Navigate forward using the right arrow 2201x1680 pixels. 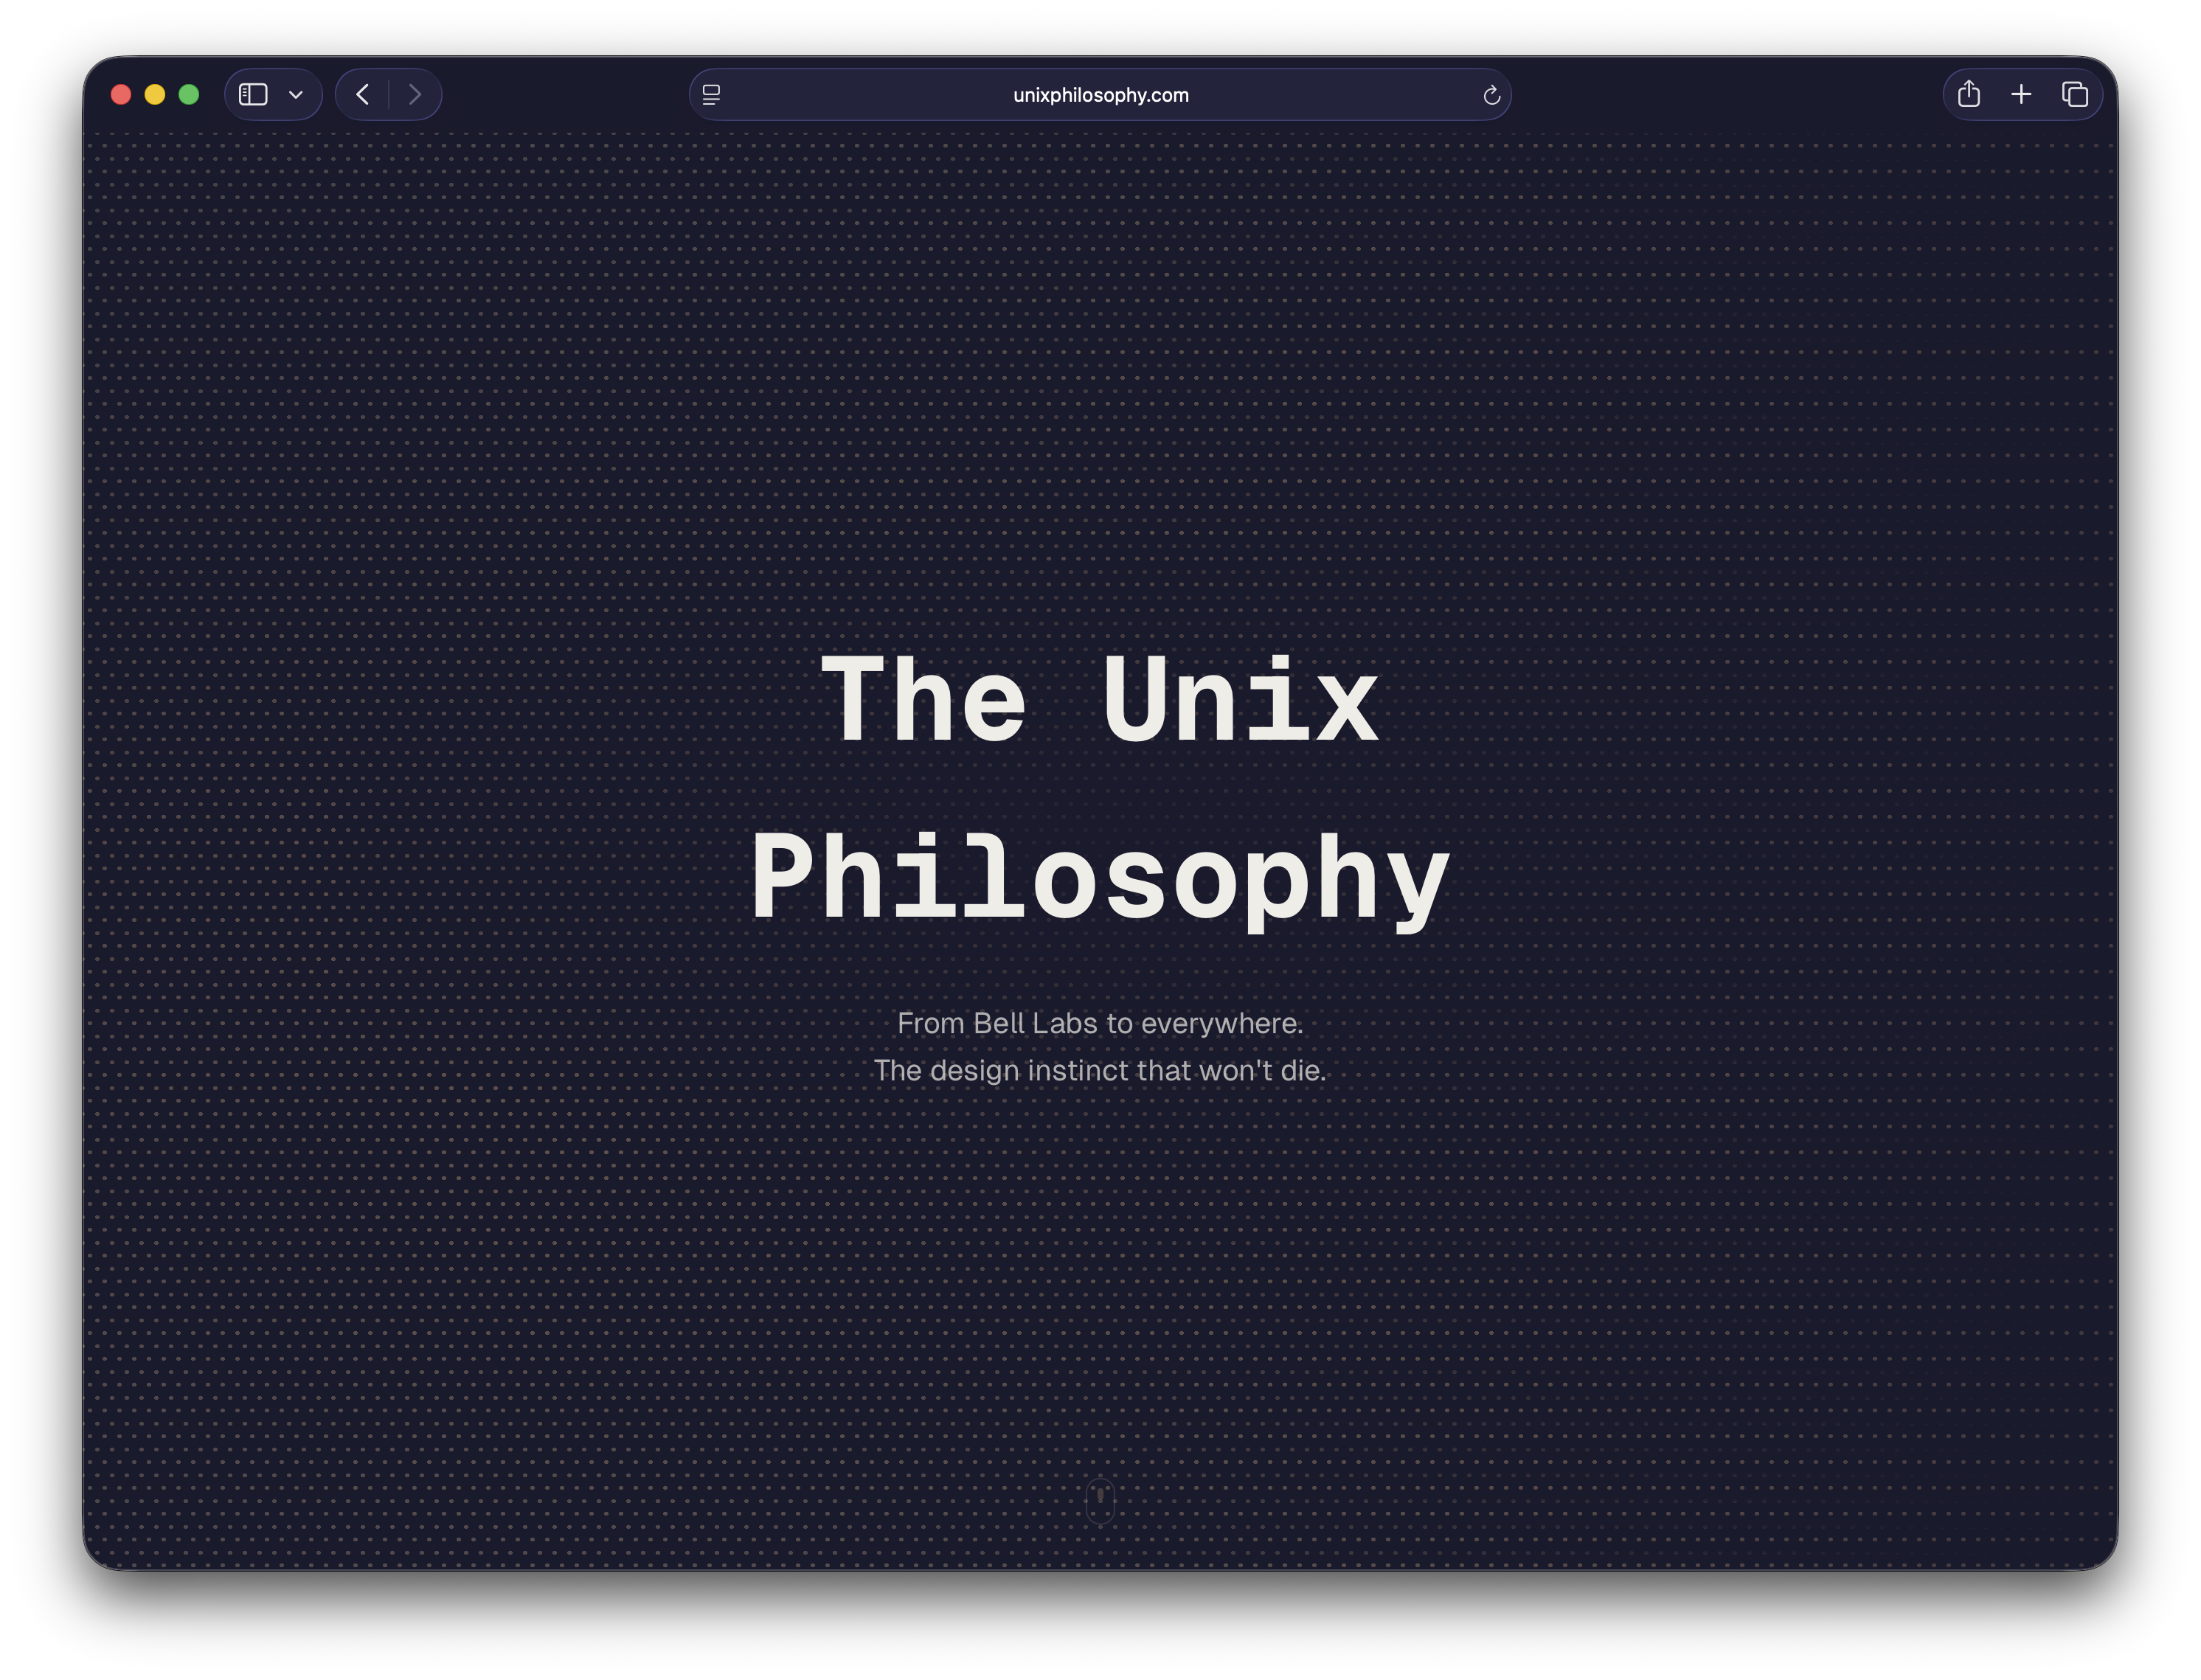[x=415, y=93]
